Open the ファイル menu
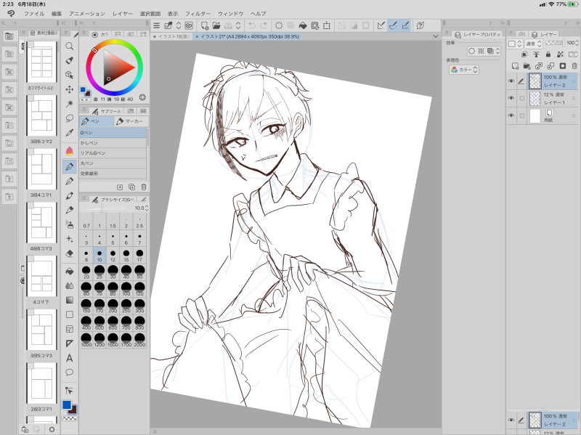This screenshot has width=581, height=435. tap(34, 14)
